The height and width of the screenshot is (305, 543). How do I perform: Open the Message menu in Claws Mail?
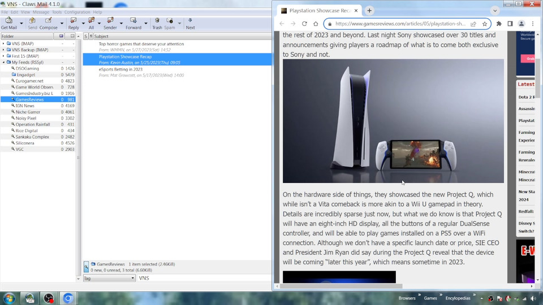tap(41, 12)
